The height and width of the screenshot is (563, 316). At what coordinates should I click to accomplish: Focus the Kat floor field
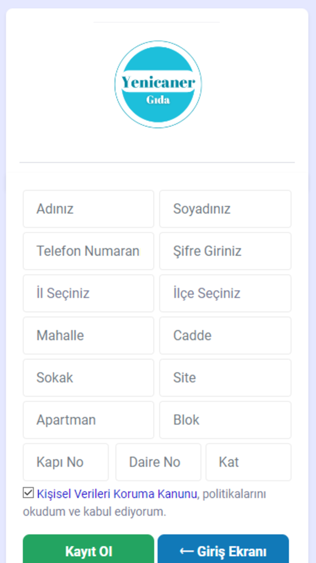[248, 462]
